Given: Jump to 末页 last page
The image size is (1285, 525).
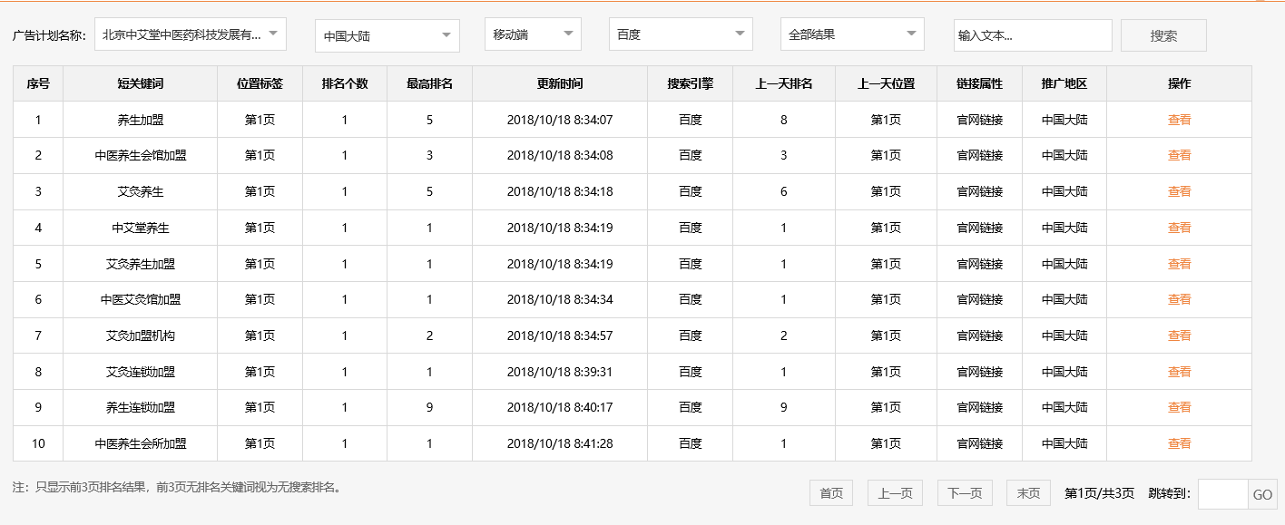Looking at the screenshot, I should [x=1028, y=492].
